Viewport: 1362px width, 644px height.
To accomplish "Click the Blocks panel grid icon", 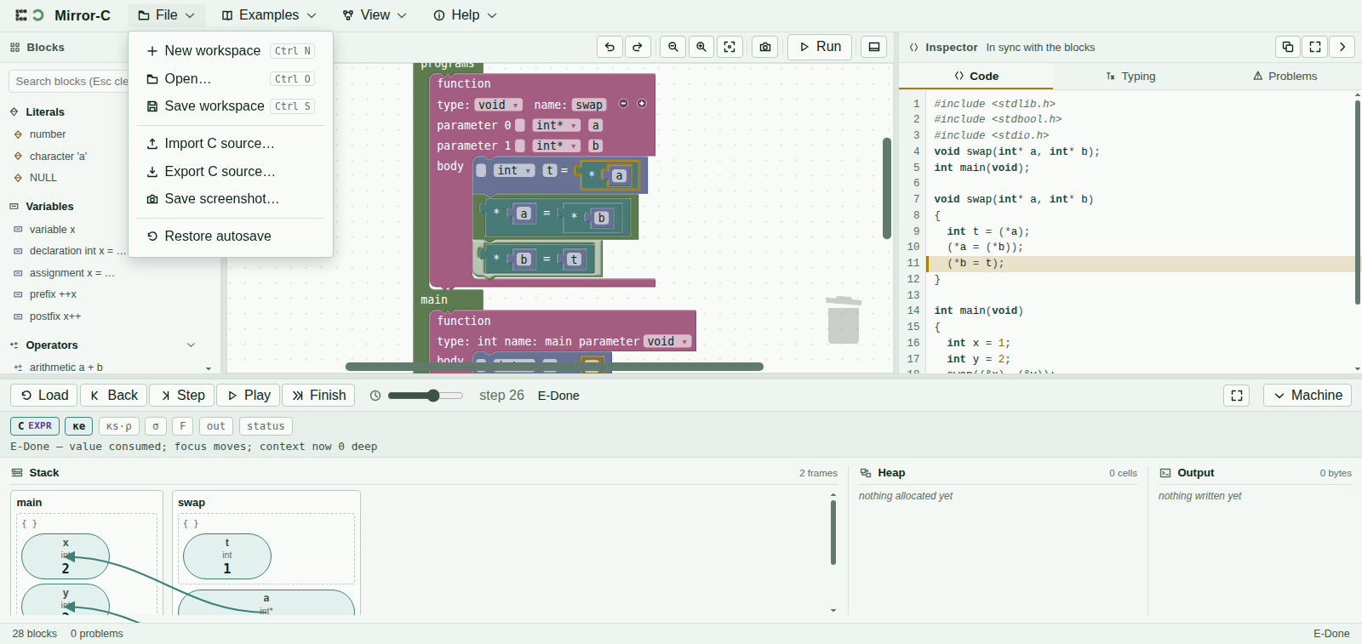I will point(14,48).
